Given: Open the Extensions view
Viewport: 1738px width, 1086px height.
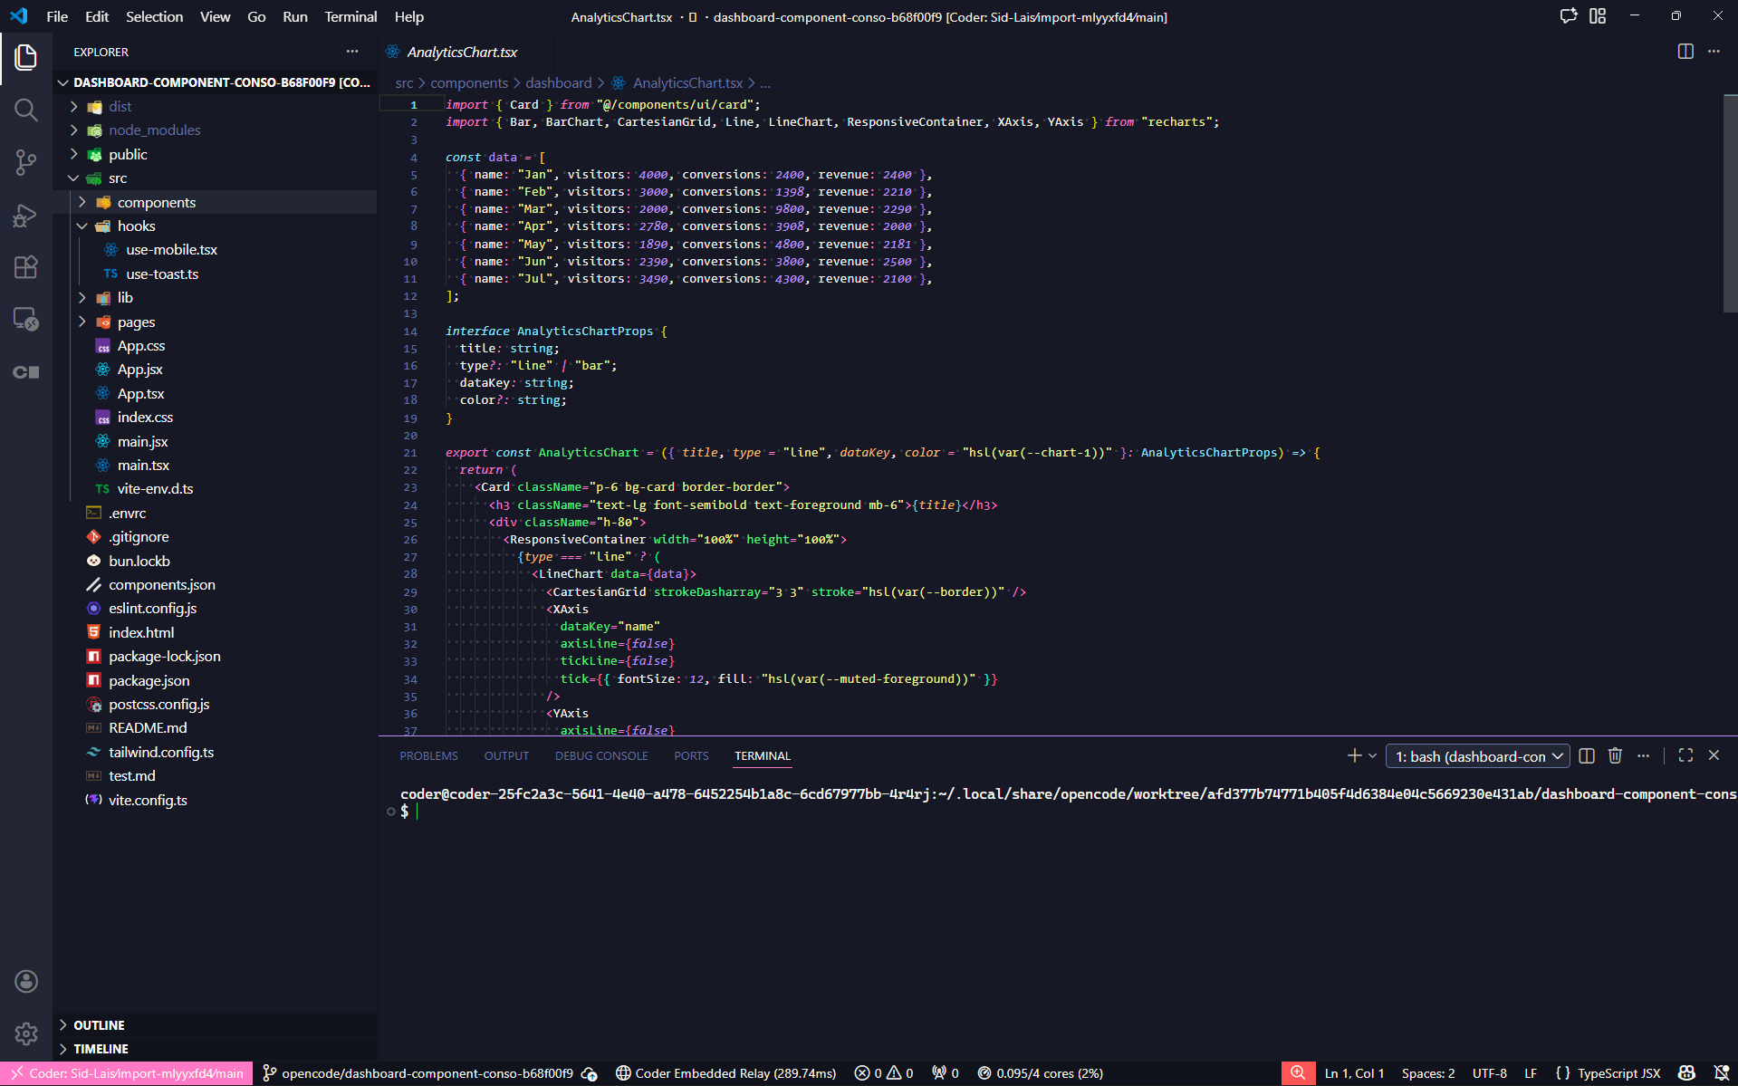Looking at the screenshot, I should pyautogui.click(x=25, y=267).
